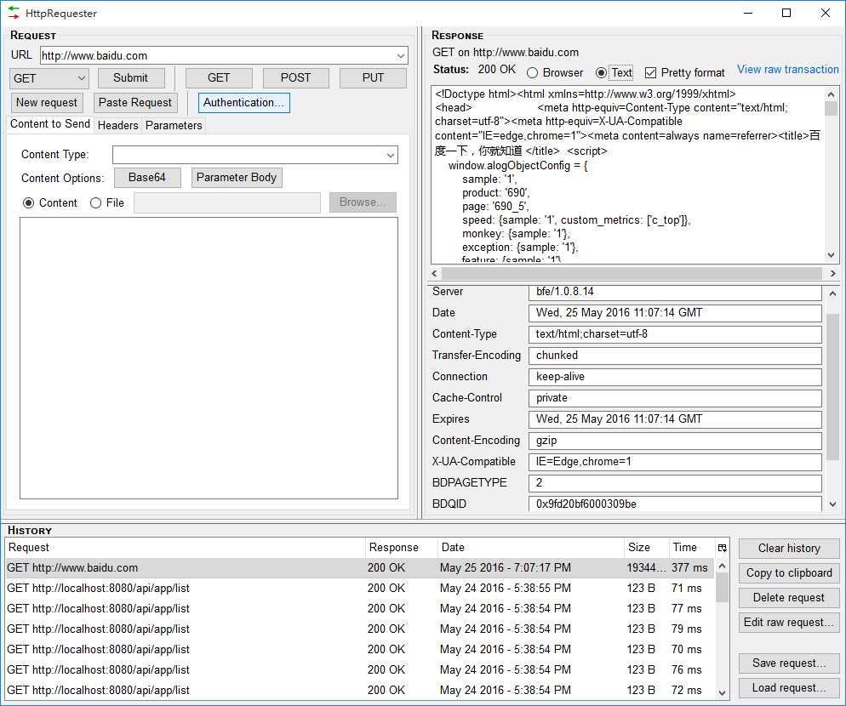
Task: Sort history by Time column header
Action: (691, 548)
